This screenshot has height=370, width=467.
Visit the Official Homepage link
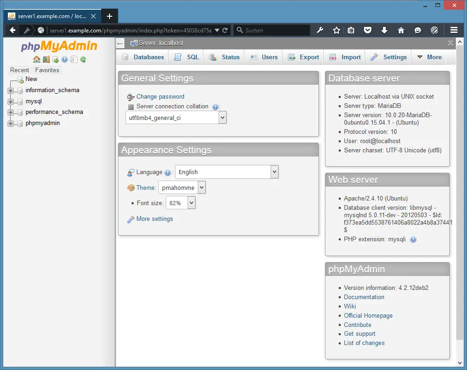368,316
